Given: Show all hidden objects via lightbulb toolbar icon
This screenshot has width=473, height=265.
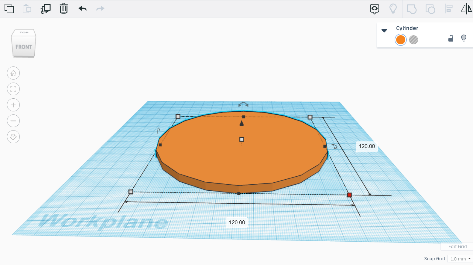Looking at the screenshot, I should click(393, 9).
